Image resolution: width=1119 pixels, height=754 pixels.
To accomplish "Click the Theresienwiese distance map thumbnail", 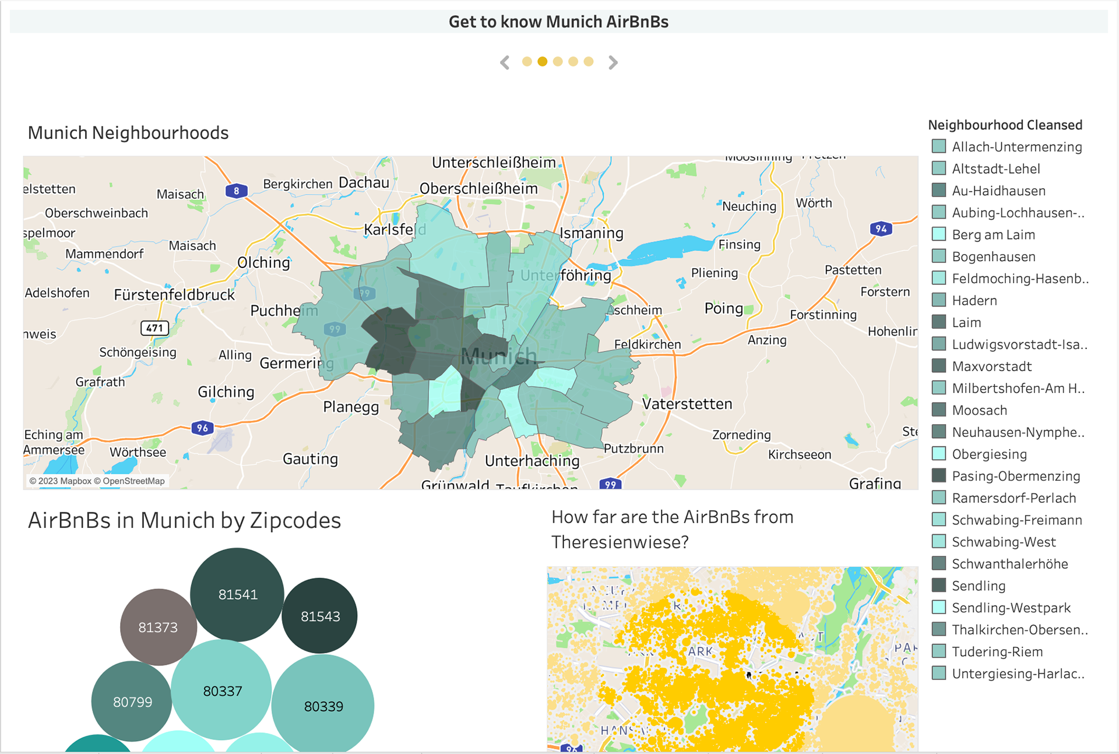I will click(x=732, y=658).
